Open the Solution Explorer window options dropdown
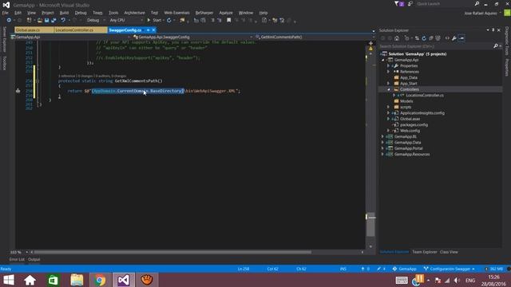Viewport: 511px width, 287px height. click(x=488, y=30)
